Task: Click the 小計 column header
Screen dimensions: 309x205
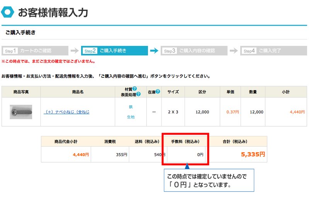Action: point(286,92)
